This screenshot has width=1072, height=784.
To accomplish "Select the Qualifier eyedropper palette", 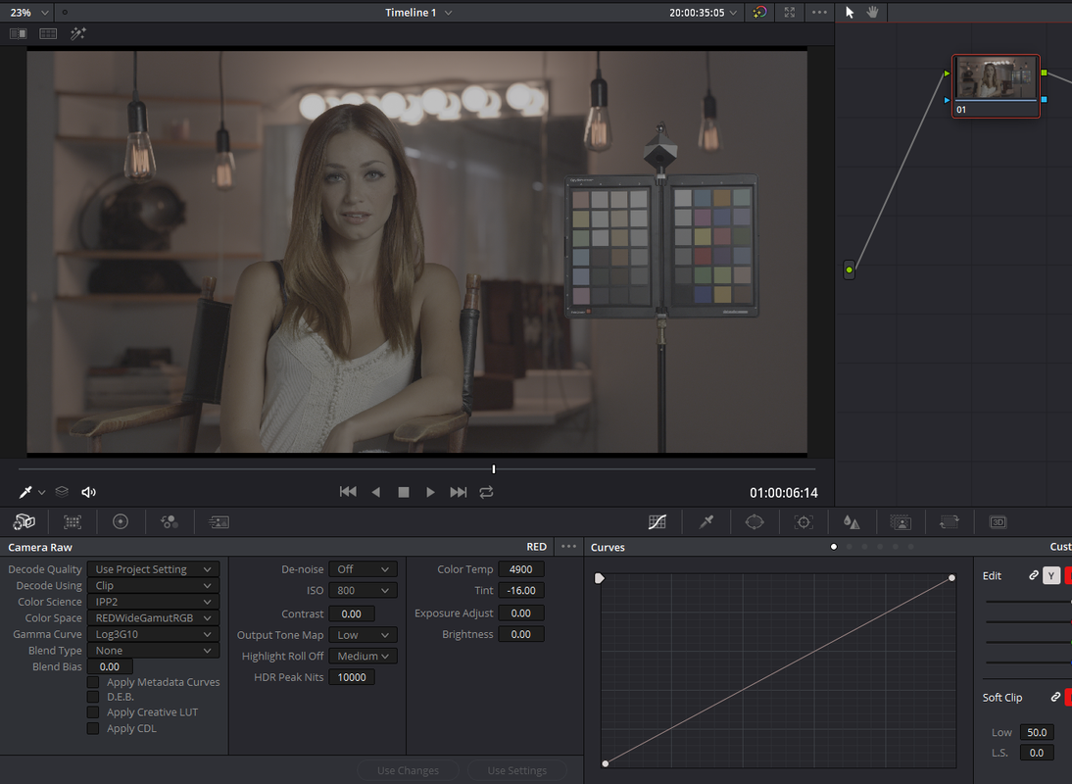I will click(707, 522).
